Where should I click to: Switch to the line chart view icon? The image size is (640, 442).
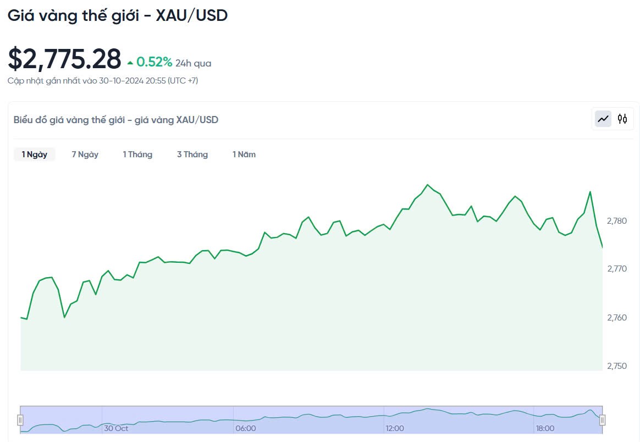point(603,119)
